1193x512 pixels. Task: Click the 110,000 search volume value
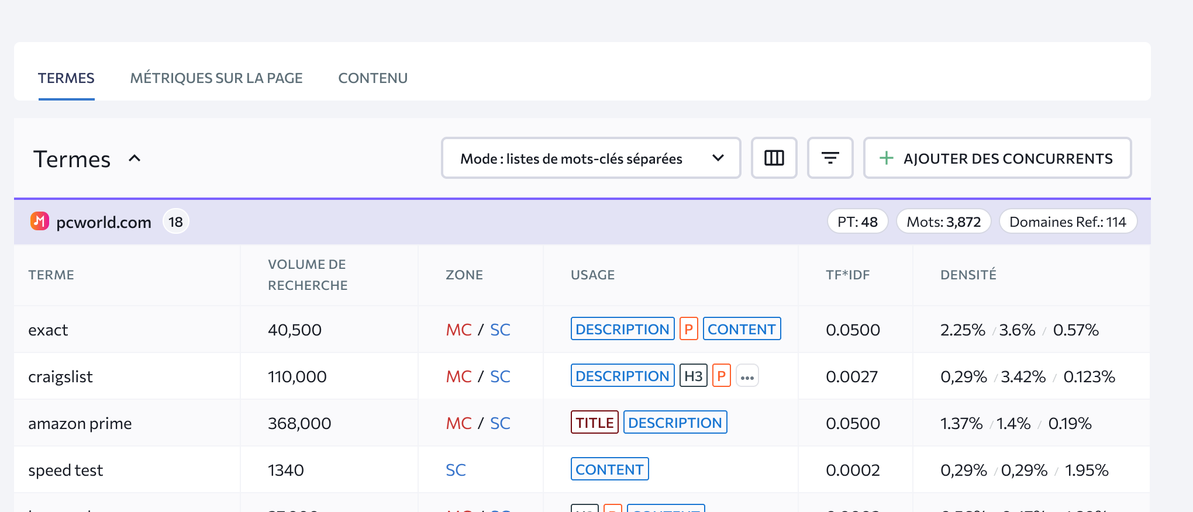tap(297, 376)
